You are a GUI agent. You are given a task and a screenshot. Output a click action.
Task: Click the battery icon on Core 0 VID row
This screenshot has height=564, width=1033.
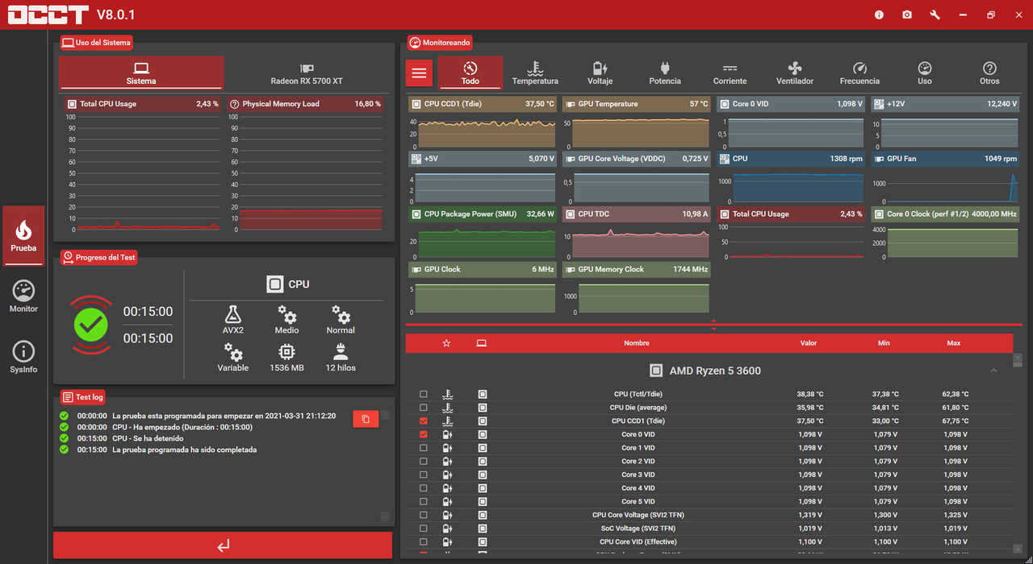(x=447, y=434)
